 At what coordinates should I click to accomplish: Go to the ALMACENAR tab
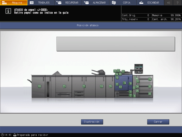pos(96,2)
